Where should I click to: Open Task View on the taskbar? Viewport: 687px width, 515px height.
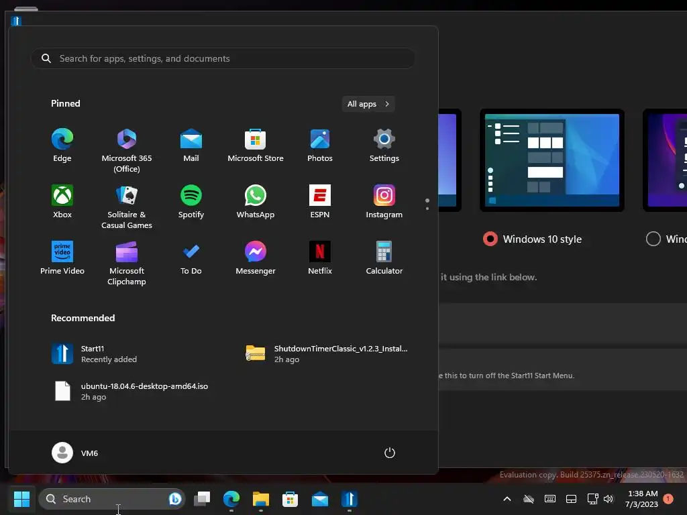202,499
